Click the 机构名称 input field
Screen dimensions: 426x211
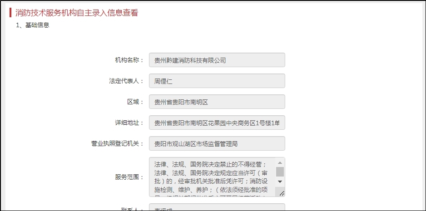(217, 60)
